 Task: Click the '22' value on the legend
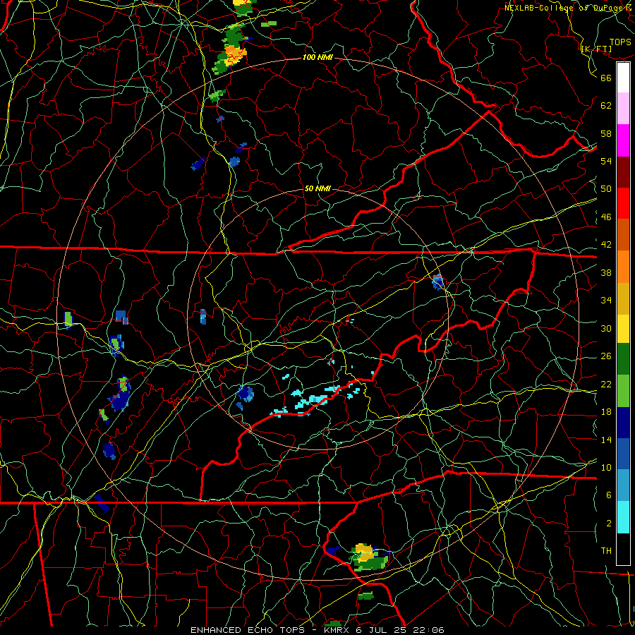[606, 384]
